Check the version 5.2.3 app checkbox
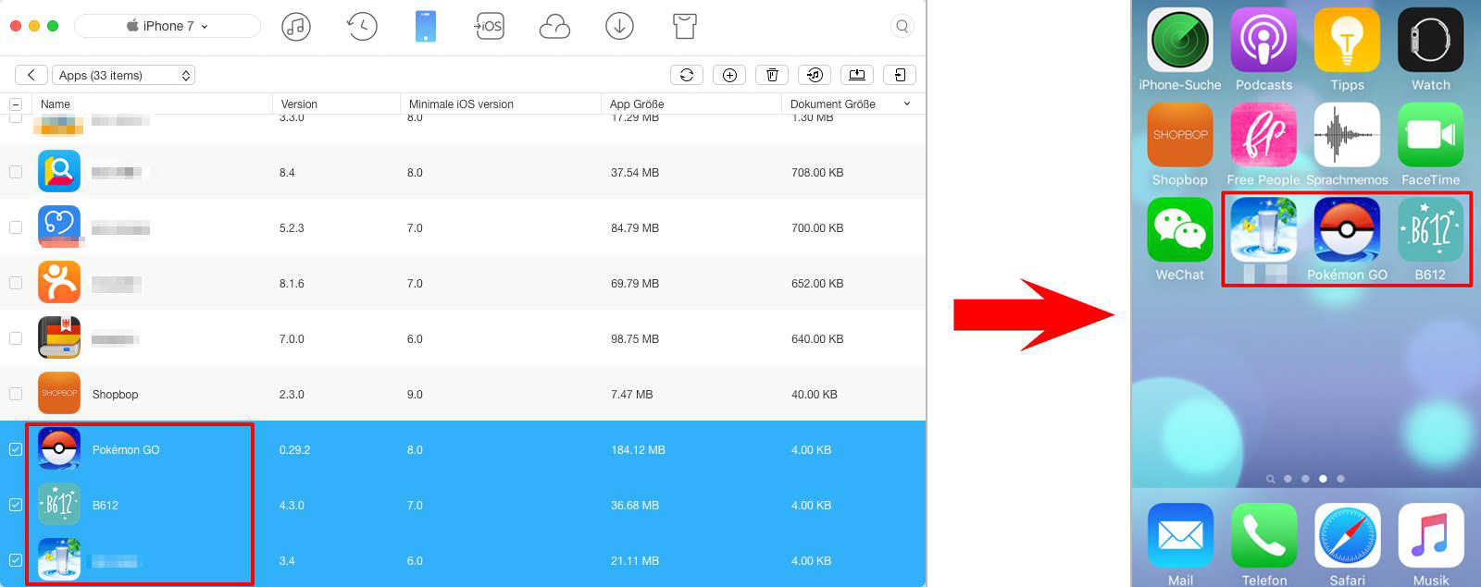This screenshot has height=587, width=1481. coord(16,227)
